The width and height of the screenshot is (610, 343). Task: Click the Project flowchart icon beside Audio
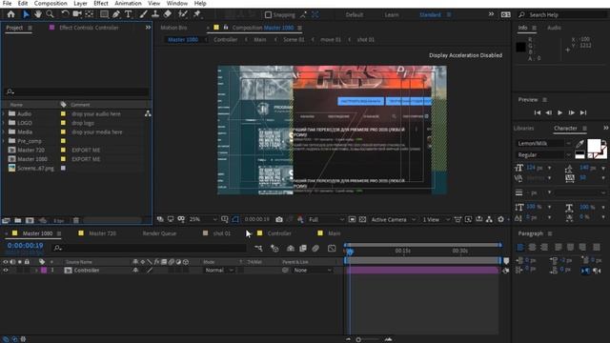point(148,114)
